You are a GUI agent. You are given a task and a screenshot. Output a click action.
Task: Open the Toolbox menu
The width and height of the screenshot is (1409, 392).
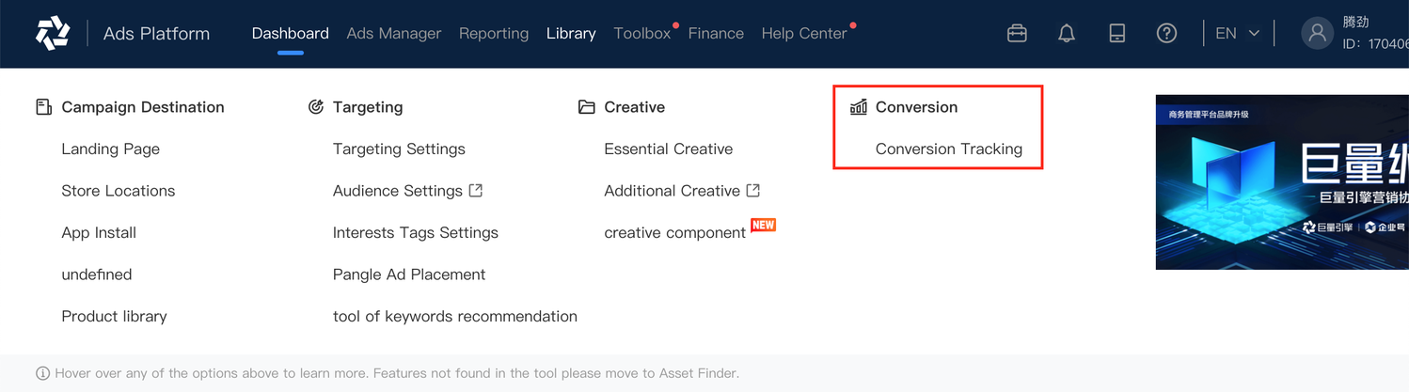pyautogui.click(x=641, y=33)
